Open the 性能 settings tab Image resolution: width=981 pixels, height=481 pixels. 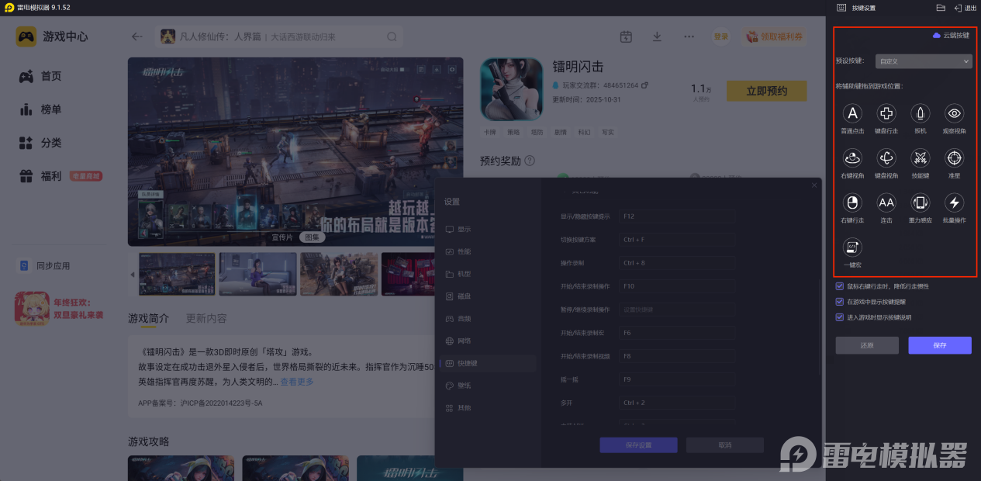point(489,252)
